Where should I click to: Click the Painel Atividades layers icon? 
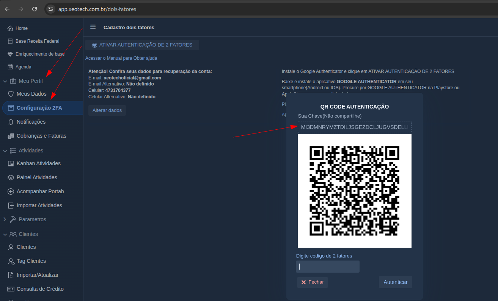point(11,177)
